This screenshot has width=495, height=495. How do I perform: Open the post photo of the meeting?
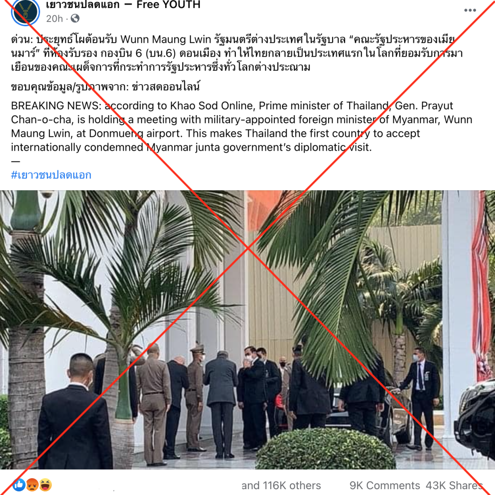coord(247,329)
